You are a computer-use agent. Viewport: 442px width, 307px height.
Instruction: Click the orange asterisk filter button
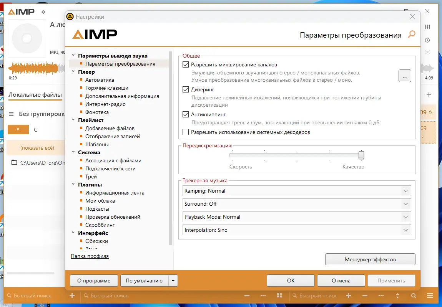18,129
